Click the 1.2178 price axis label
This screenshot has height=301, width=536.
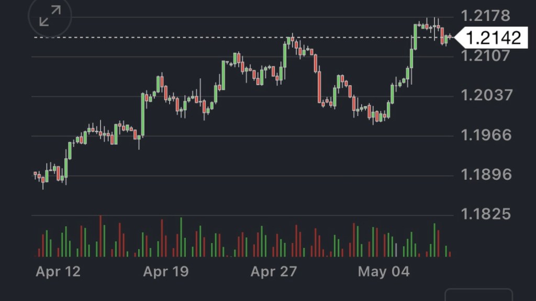tap(485, 16)
